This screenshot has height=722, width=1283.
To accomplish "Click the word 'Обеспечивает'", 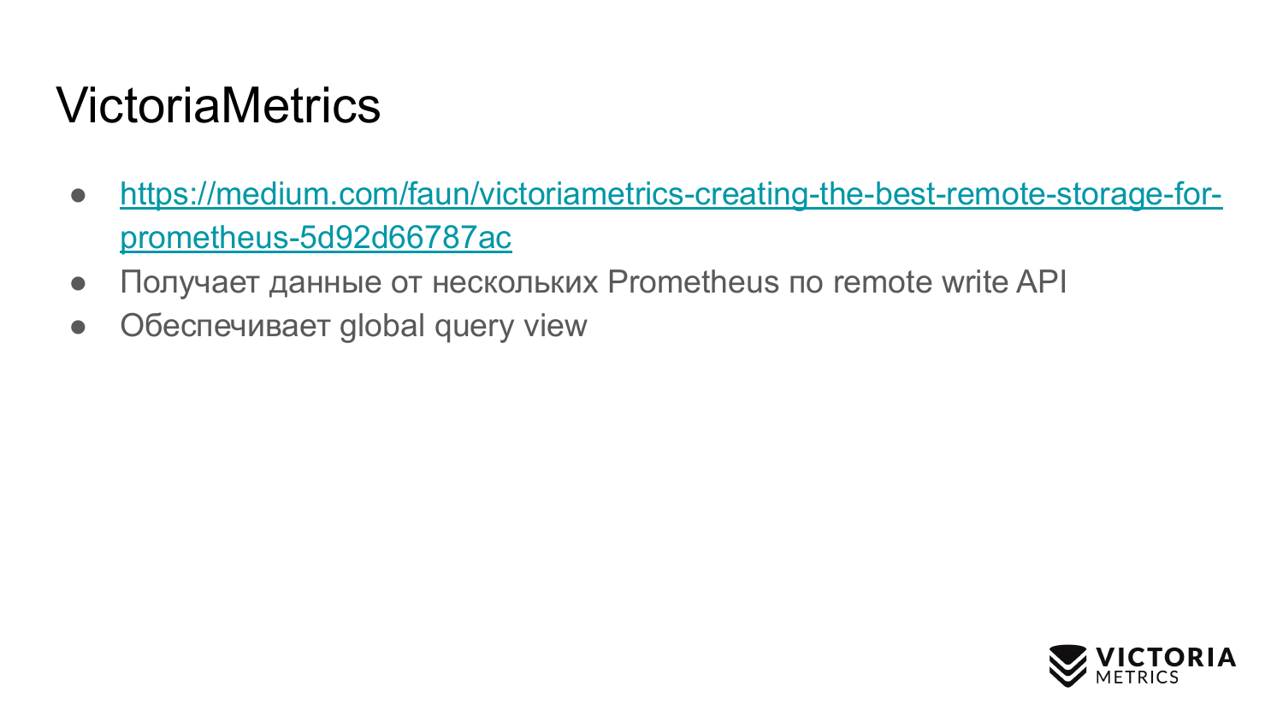I will pos(225,326).
